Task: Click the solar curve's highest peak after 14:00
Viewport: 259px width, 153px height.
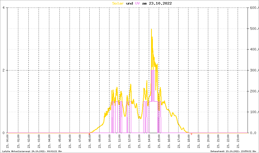Action: pos(152,29)
